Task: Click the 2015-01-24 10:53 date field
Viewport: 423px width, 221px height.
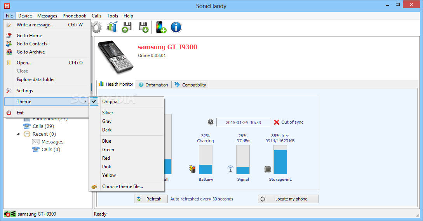Action: pos(243,122)
